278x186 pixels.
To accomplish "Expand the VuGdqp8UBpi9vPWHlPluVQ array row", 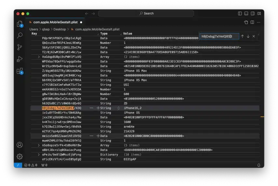I will [39, 57].
